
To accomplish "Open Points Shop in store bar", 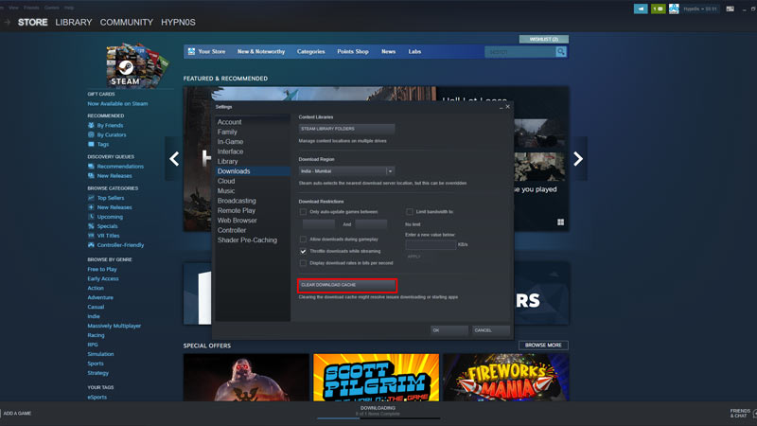I will tap(352, 51).
